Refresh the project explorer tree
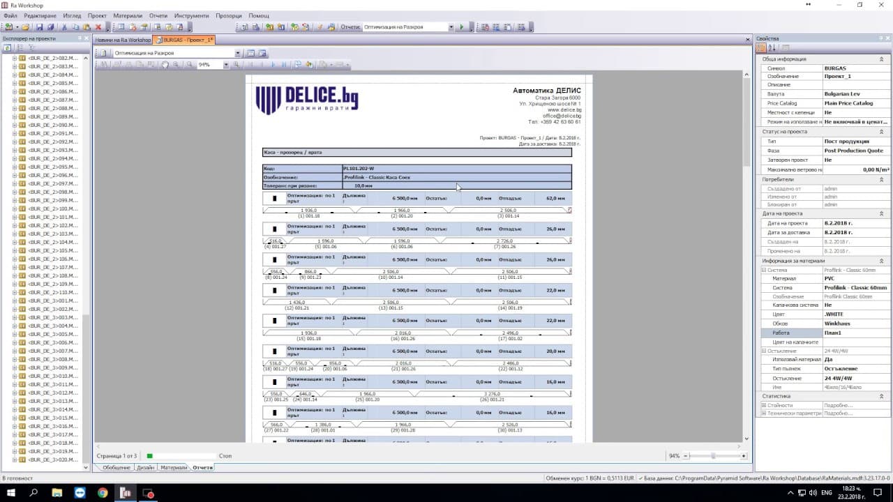Screen dimensions: 893x502 click(x=8, y=48)
